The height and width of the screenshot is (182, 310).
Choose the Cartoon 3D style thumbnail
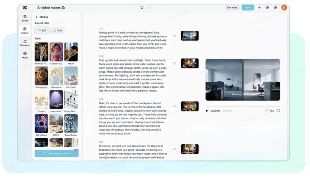(56, 52)
